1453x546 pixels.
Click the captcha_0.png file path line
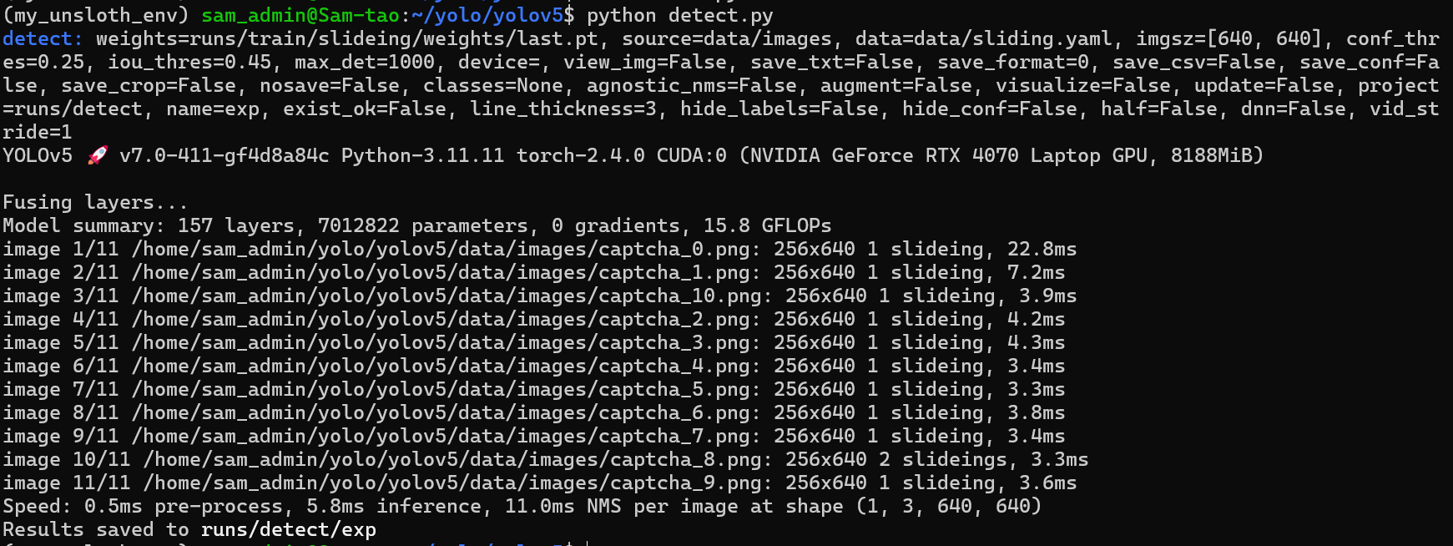coord(539,249)
